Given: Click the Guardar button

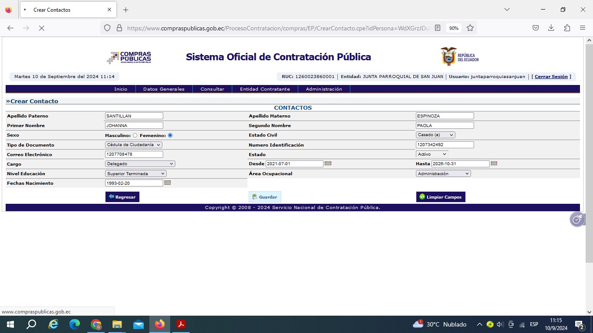Looking at the screenshot, I should click(265, 197).
